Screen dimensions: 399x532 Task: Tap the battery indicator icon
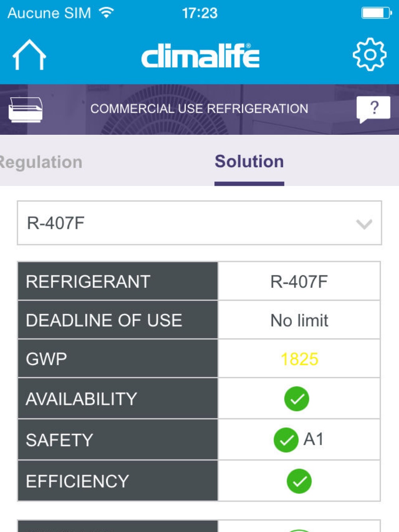coord(376,13)
